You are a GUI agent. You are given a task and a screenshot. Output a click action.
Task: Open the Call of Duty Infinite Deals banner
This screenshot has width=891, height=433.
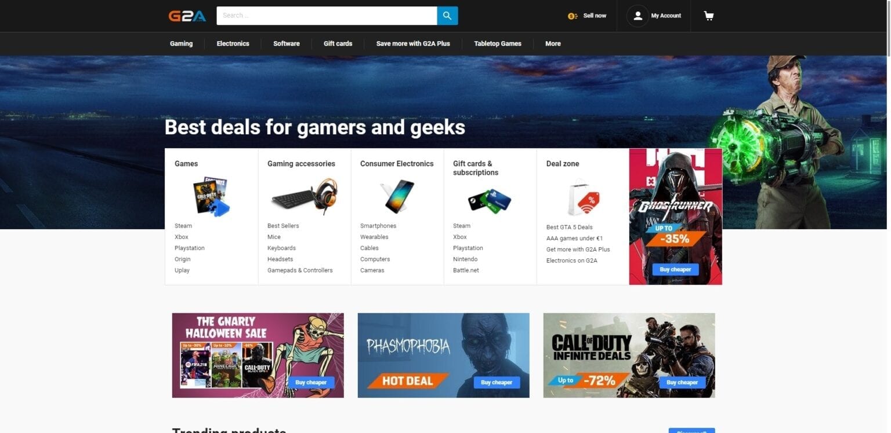[629, 355]
